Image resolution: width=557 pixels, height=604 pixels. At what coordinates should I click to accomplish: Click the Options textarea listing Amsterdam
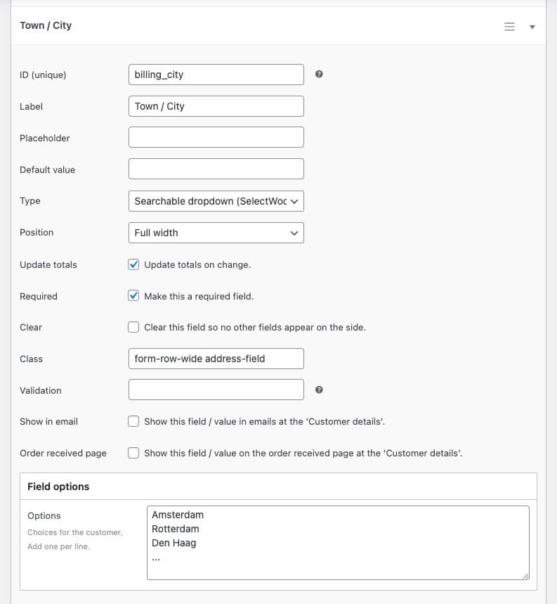(338, 543)
